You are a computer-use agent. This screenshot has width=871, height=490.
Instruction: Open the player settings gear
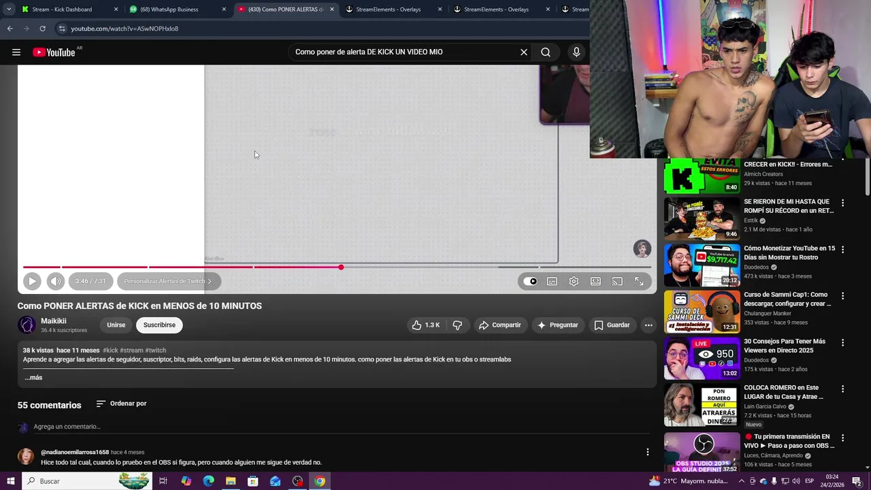click(574, 281)
